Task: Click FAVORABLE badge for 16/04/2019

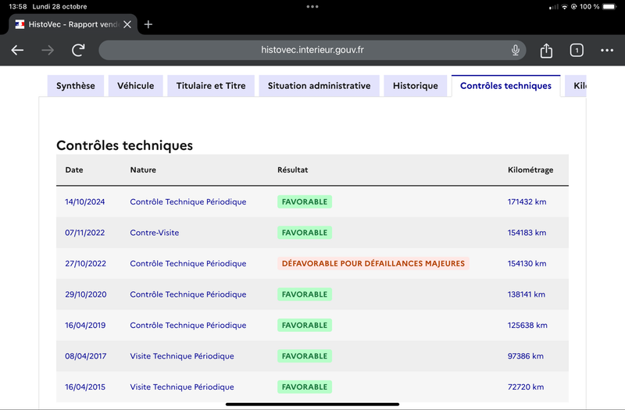Action: click(x=305, y=325)
